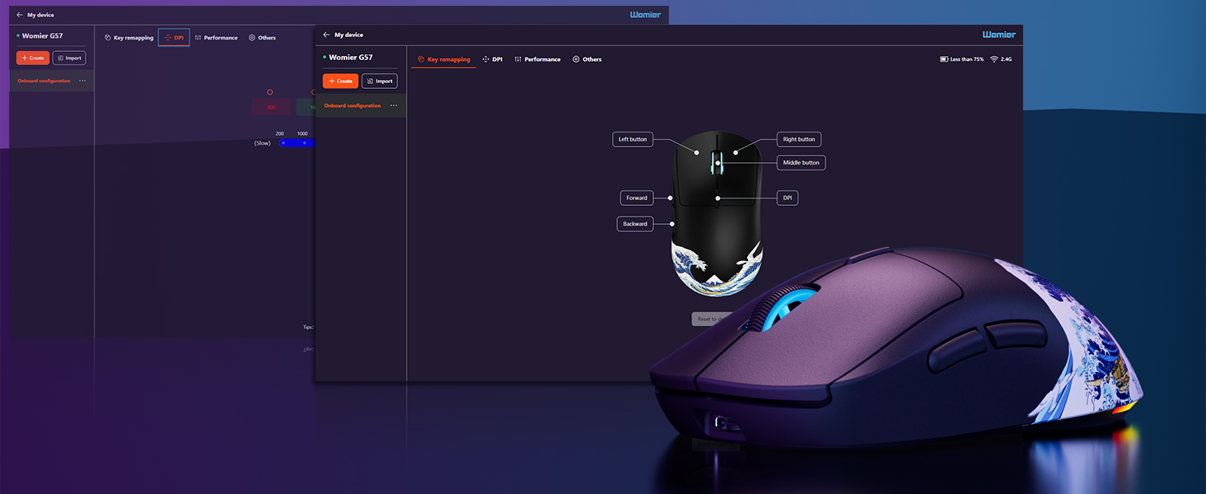The width and height of the screenshot is (1206, 494).
Task: Click the Import button in the front window
Action: (379, 81)
